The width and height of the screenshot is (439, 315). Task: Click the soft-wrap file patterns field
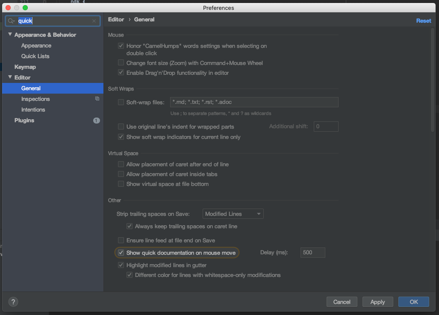tap(254, 102)
